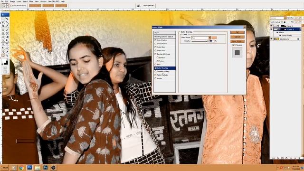304x171 pixels.
Task: Click OK in the Layer Style dialog
Action: click(237, 32)
